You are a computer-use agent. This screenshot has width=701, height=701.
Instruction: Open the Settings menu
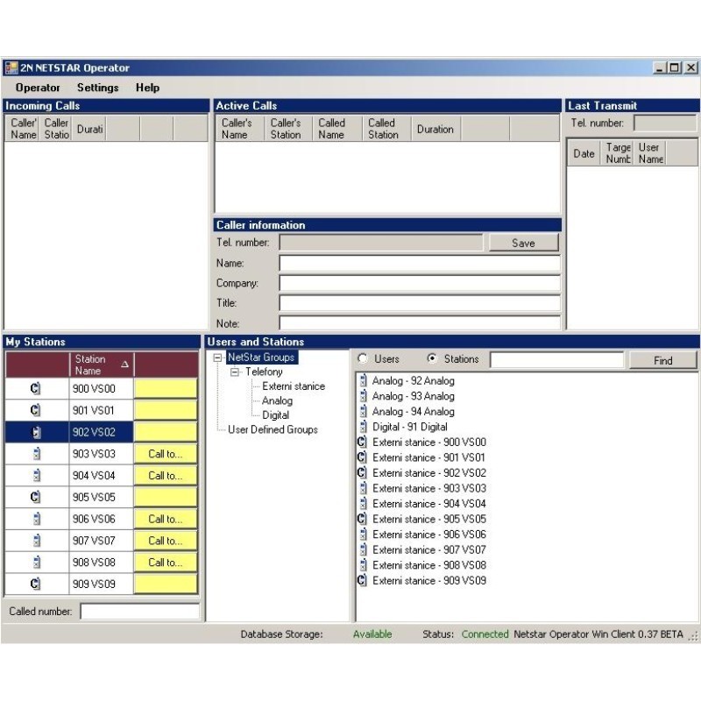pyautogui.click(x=97, y=88)
